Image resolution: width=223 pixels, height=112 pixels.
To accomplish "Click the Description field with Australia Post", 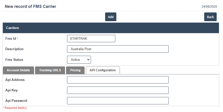I will [x=118, y=49].
